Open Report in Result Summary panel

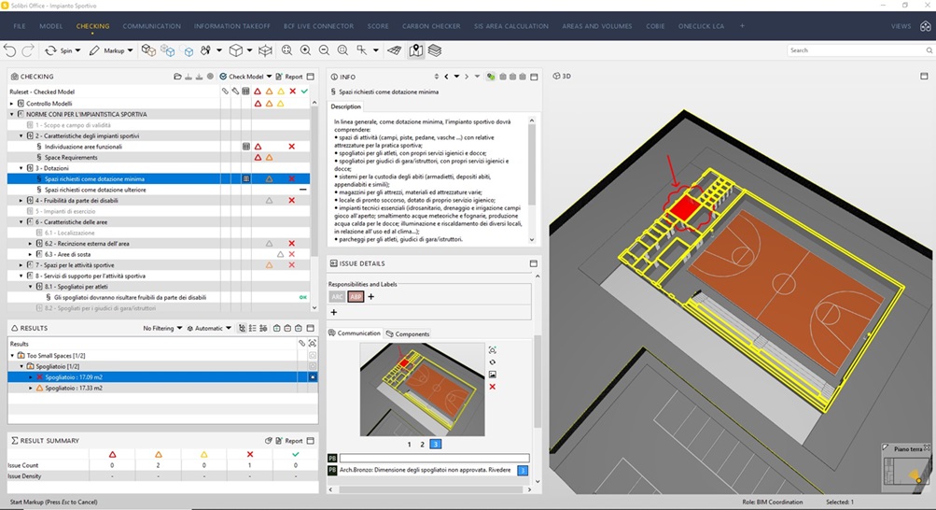click(x=289, y=441)
